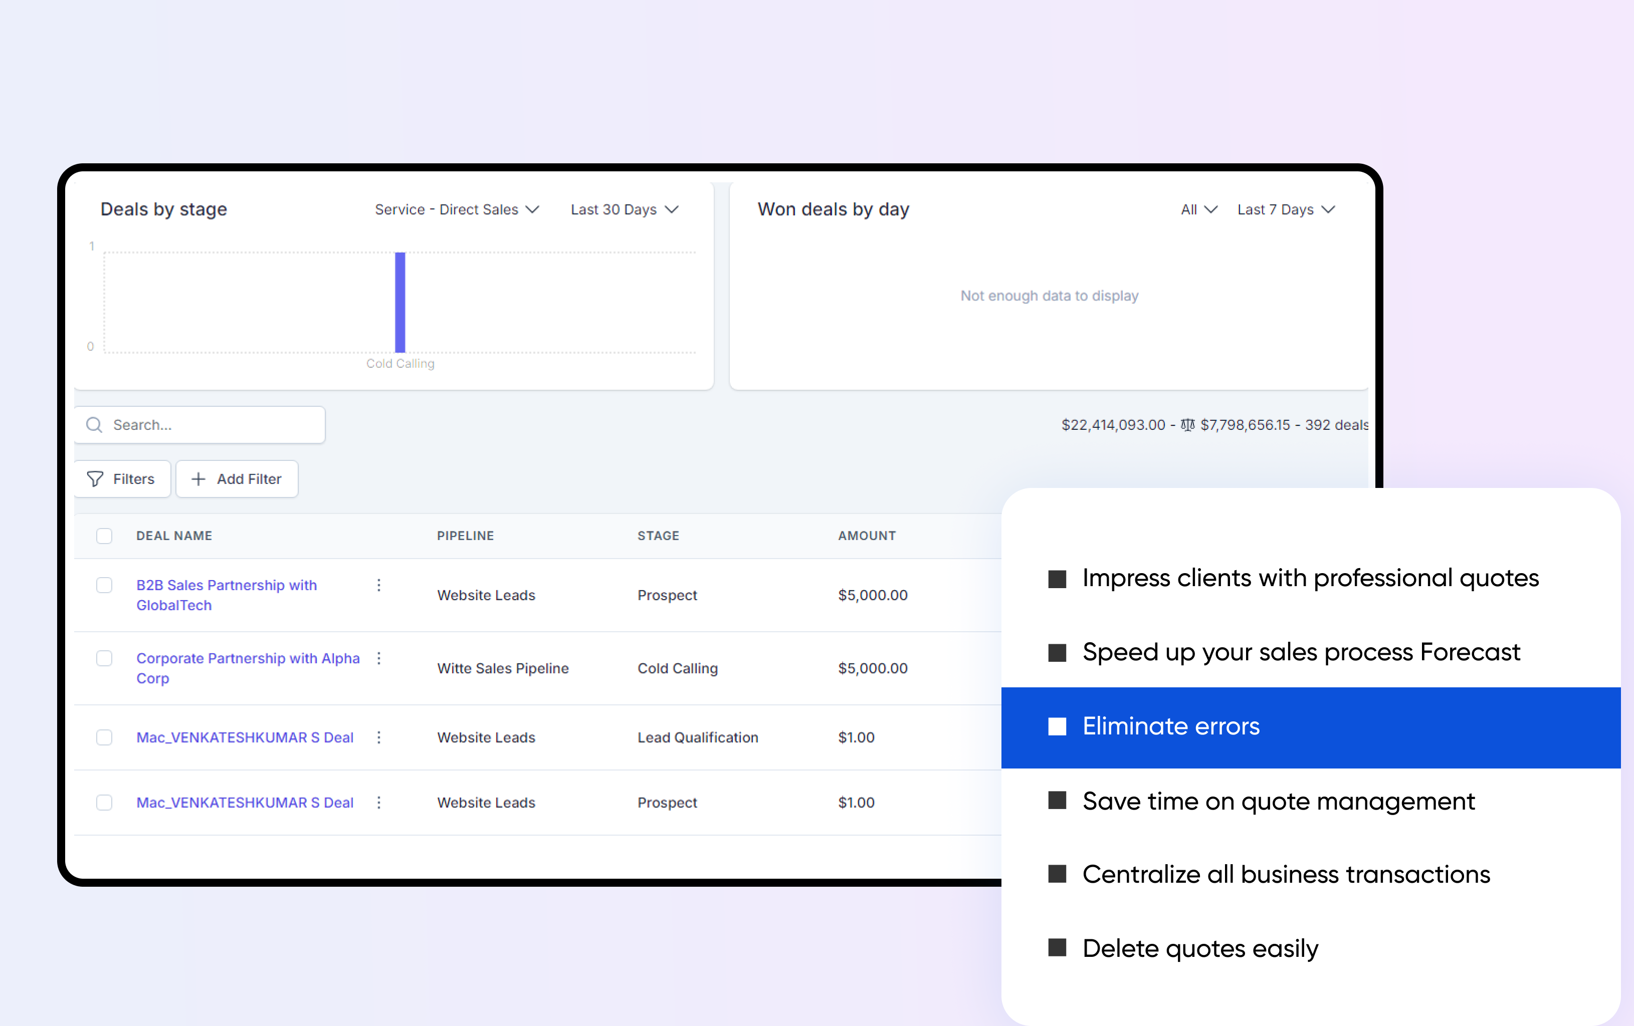Viewport: 1634px width, 1026px height.
Task: Tick checkbox for B2B Sales Partnership row
Action: 104,585
